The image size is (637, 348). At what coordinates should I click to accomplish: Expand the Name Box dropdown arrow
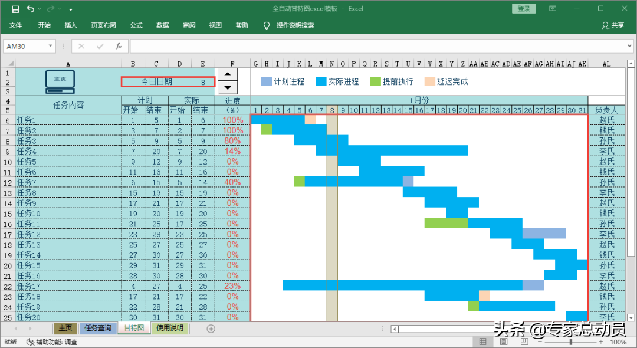50,46
